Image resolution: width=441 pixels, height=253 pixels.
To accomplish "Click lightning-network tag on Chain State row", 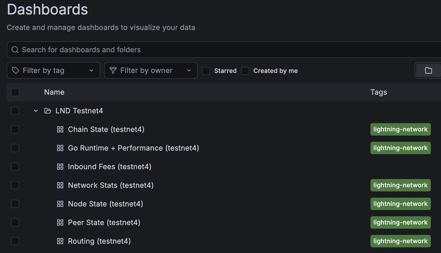I will coord(401,129).
